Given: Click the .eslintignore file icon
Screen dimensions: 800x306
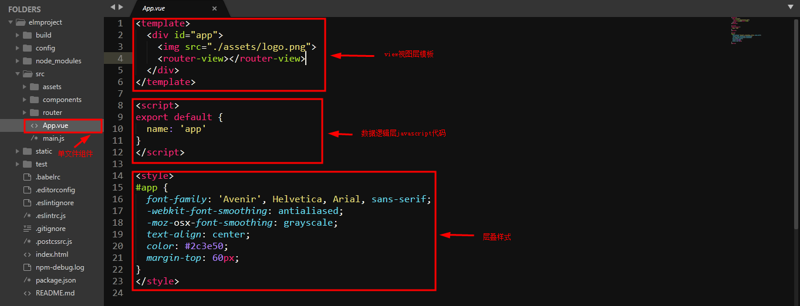Looking at the screenshot, I should pyautogui.click(x=27, y=203).
